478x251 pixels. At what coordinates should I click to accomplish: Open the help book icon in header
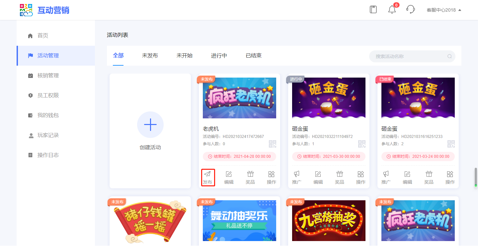pyautogui.click(x=373, y=10)
